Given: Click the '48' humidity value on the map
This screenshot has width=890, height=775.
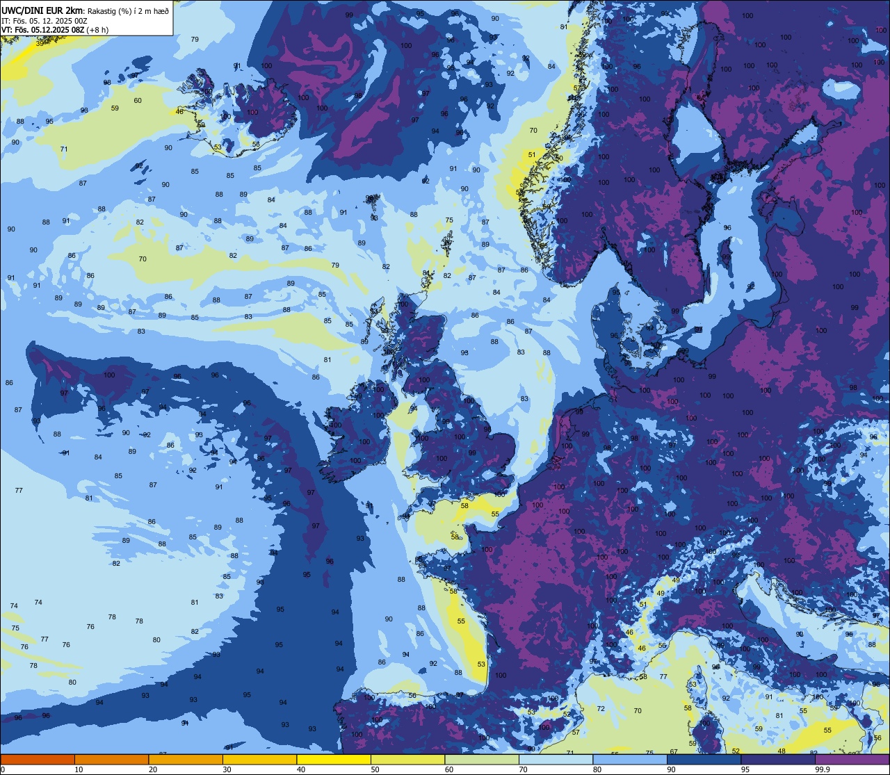Looking at the screenshot, I should [782, 751].
